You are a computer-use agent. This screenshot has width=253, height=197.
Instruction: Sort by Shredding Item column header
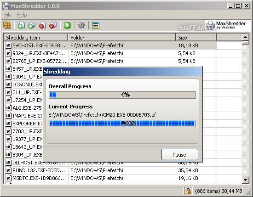point(36,38)
